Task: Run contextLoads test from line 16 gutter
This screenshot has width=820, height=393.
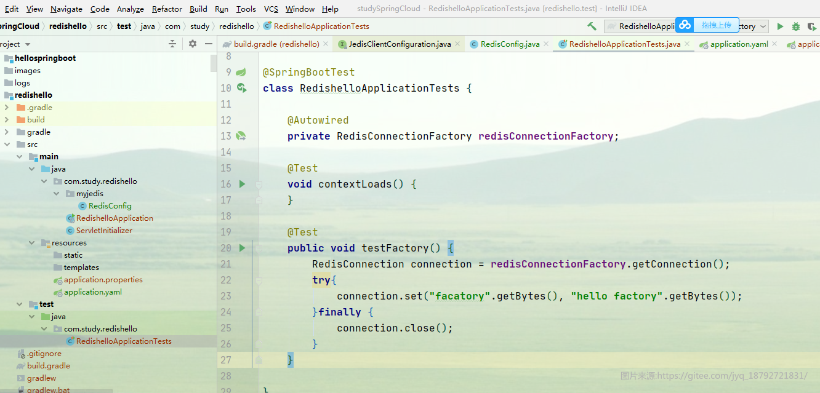Action: [242, 184]
